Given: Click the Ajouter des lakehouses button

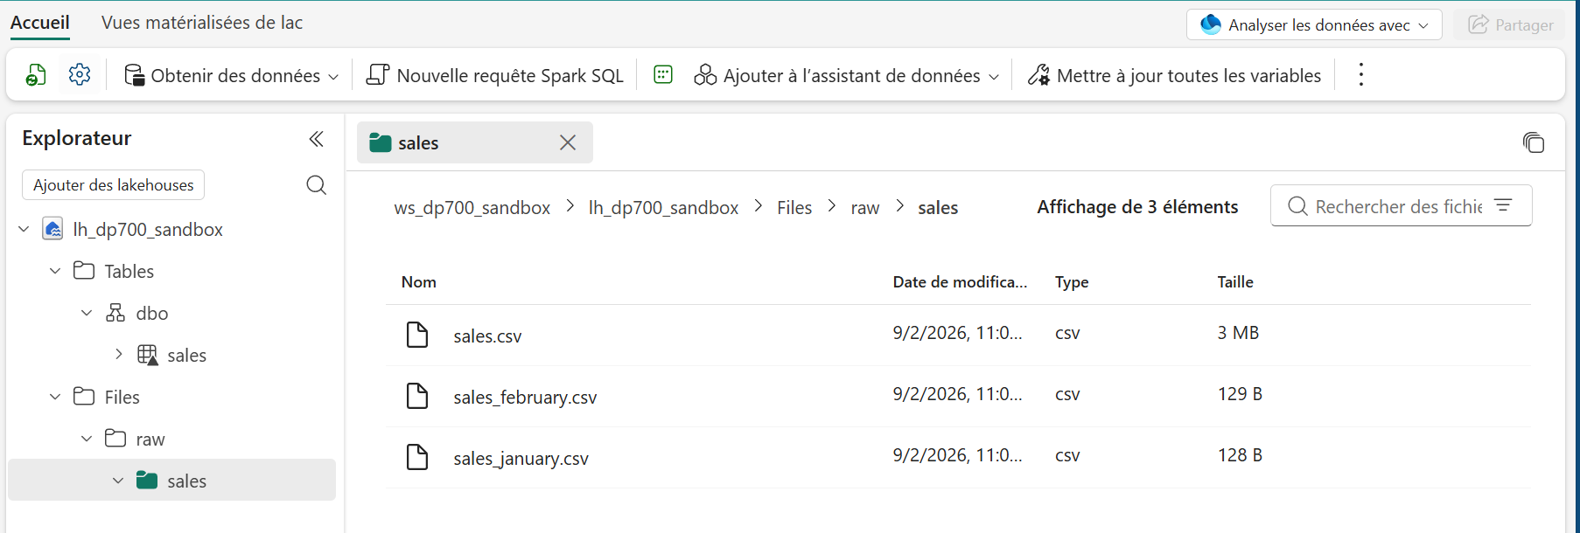Looking at the screenshot, I should point(114,185).
